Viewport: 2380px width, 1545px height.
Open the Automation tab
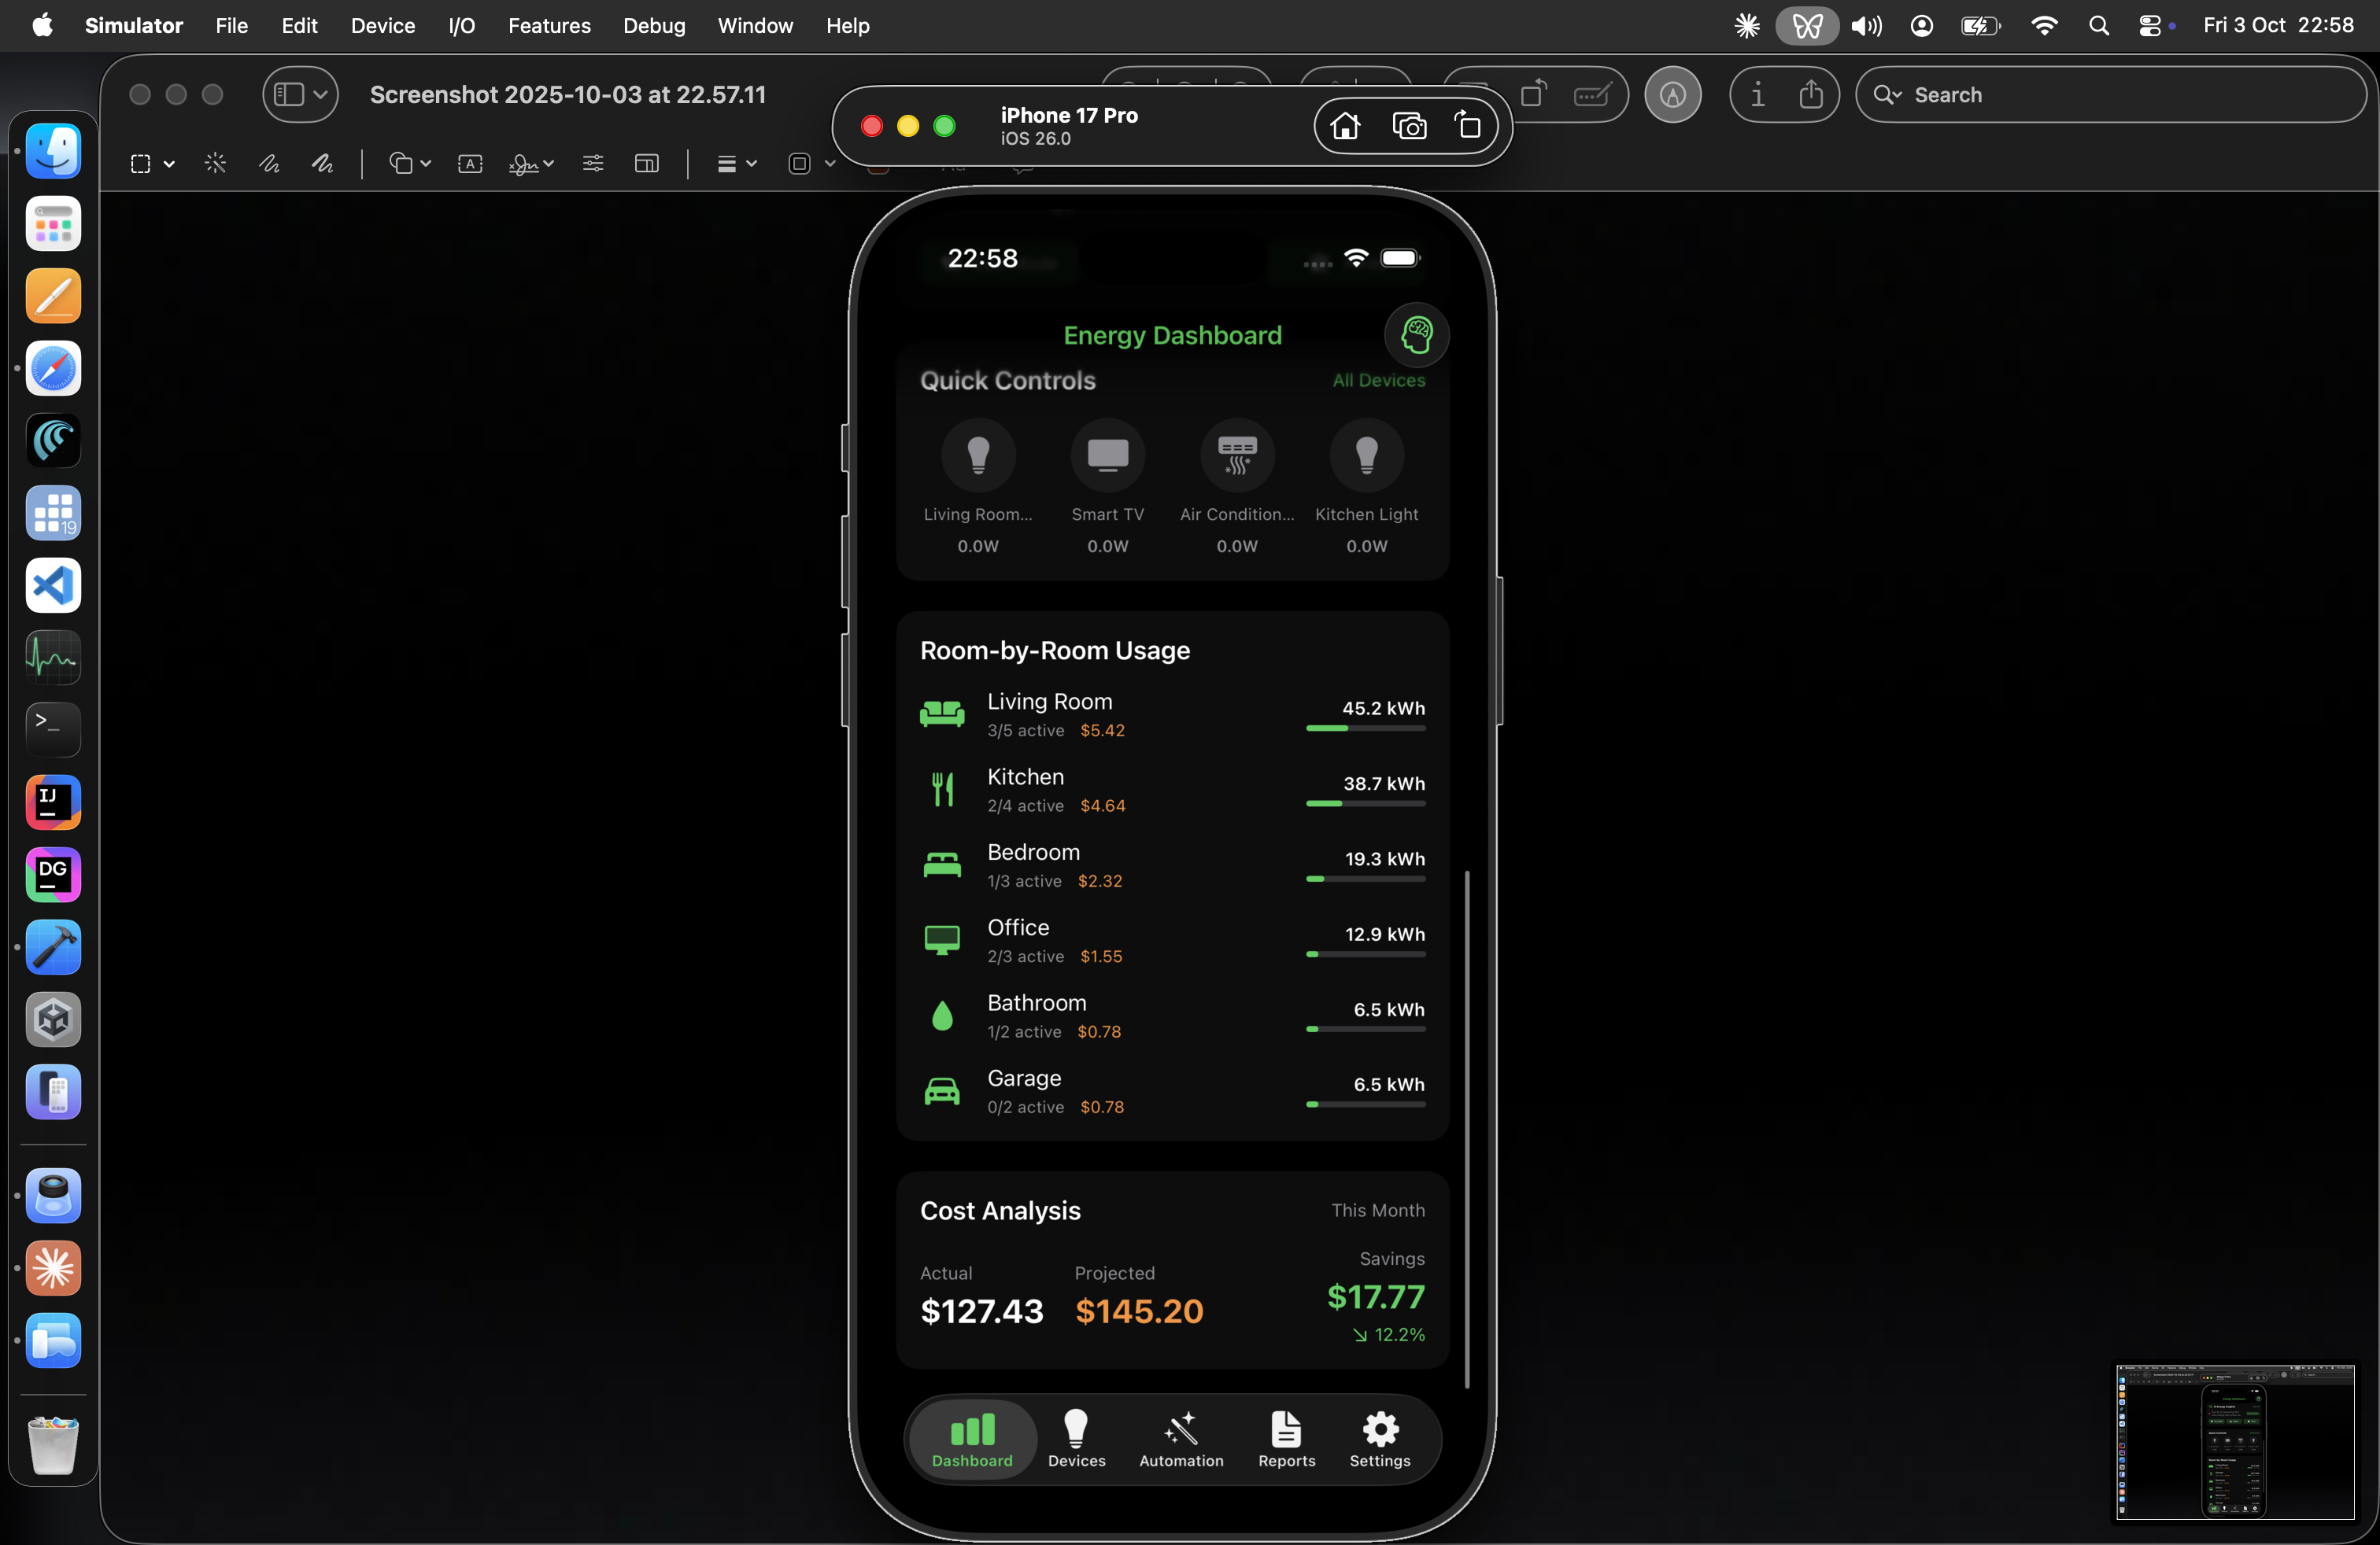1181,1439
